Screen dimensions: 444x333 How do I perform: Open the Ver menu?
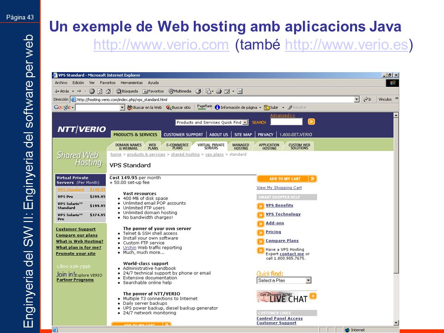click(x=92, y=83)
